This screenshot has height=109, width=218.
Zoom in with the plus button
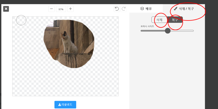pos(70,9)
